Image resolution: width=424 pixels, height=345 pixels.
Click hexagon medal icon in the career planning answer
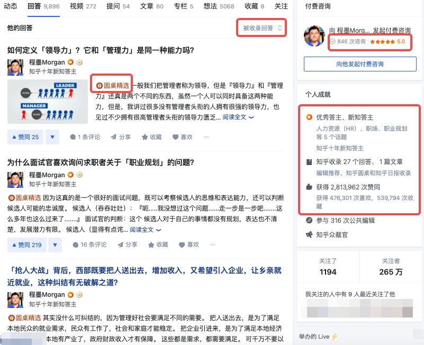[x=79, y=175]
